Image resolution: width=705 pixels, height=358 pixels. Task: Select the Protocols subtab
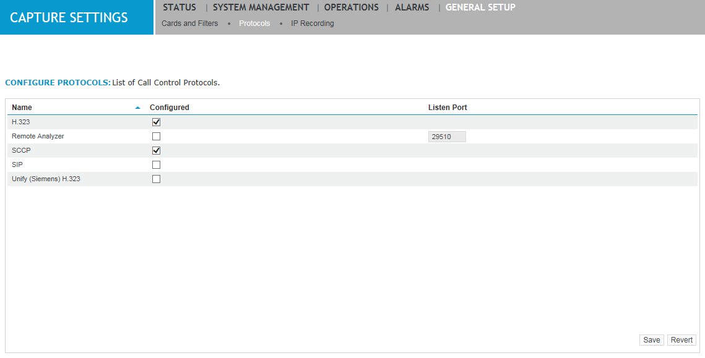pyautogui.click(x=254, y=23)
